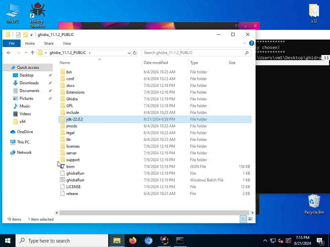Image resolution: width=330 pixels, height=247 pixels.
Task: Expand the ribbon with the chevron
Action: pos(245,43)
